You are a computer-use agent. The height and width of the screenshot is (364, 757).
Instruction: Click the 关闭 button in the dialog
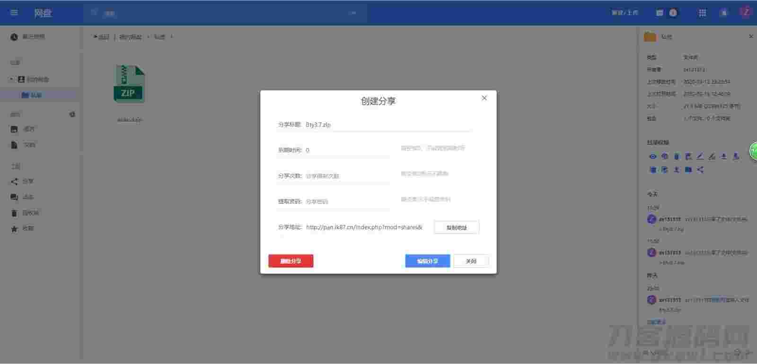click(x=471, y=261)
